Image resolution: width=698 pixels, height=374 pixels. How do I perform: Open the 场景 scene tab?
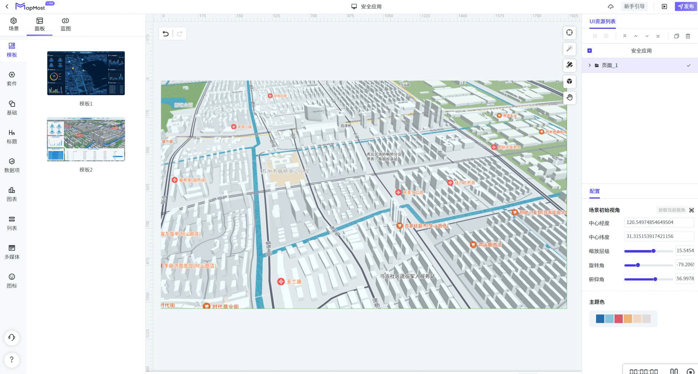(13, 24)
